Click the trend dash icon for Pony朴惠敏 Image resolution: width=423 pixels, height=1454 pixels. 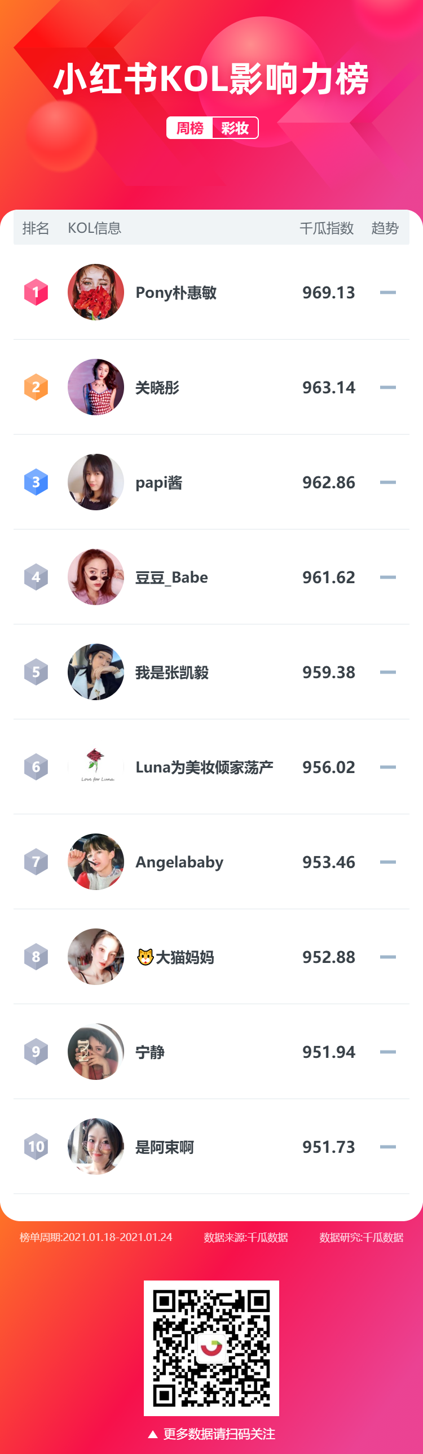(x=388, y=292)
